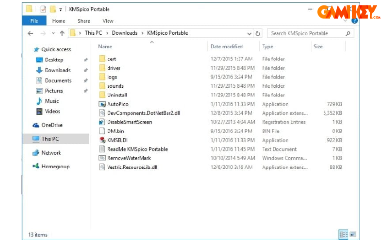Screen dimensions: 384x240
Task: Open the recent locations dropdown arrow
Action: click(53, 33)
